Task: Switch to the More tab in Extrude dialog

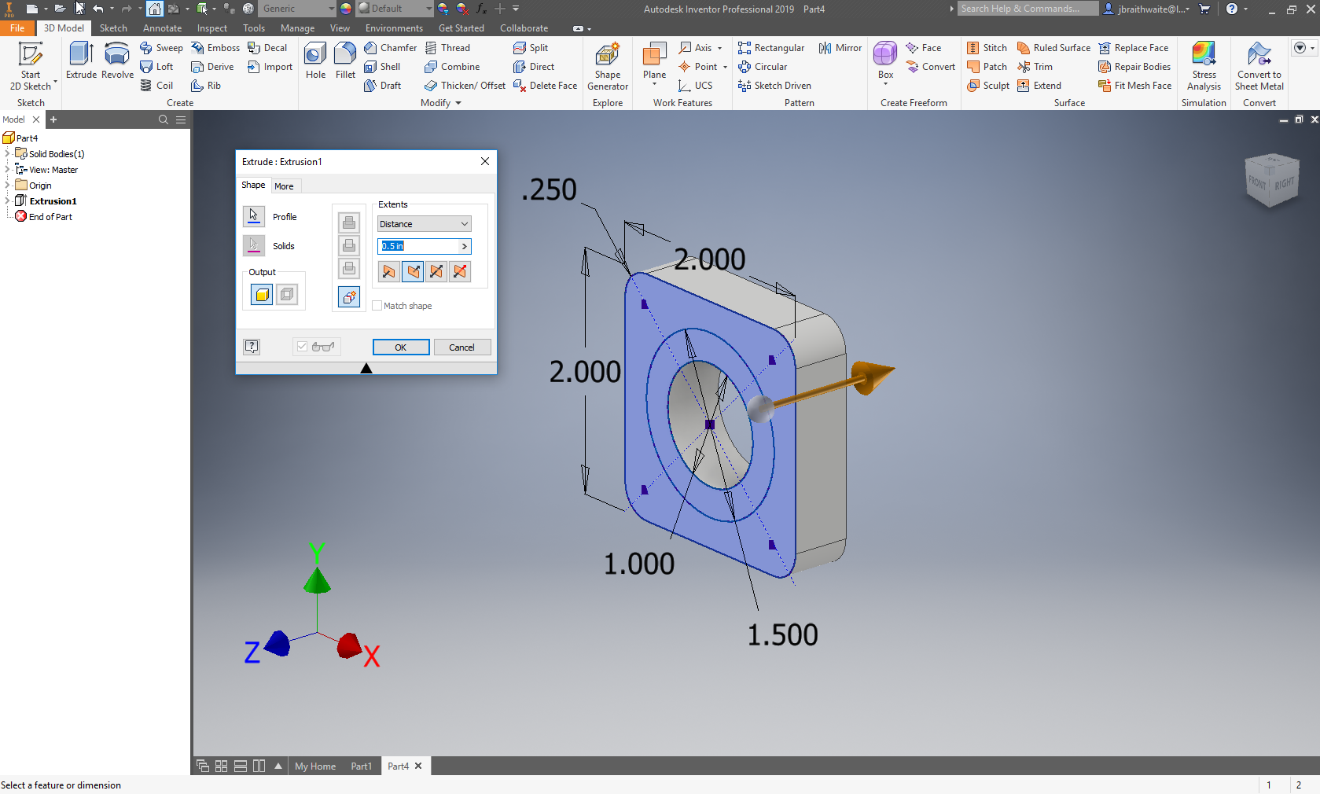Action: [284, 186]
